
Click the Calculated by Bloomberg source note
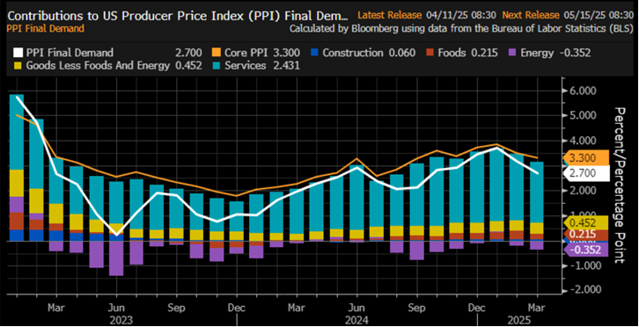461,28
